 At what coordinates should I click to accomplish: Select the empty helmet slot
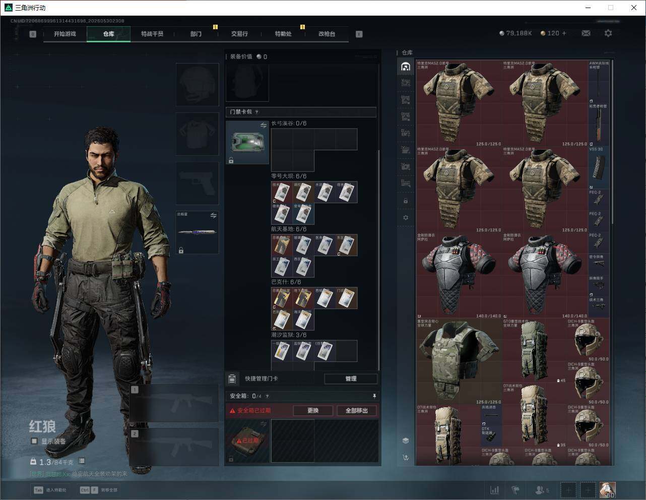click(197, 84)
